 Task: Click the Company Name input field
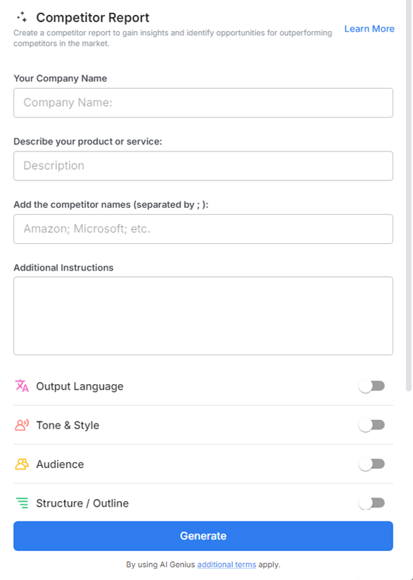[203, 102]
